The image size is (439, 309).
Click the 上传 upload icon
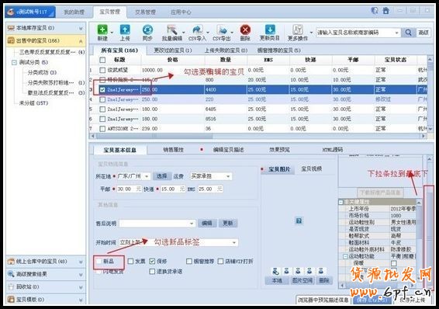pyautogui.click(x=125, y=30)
